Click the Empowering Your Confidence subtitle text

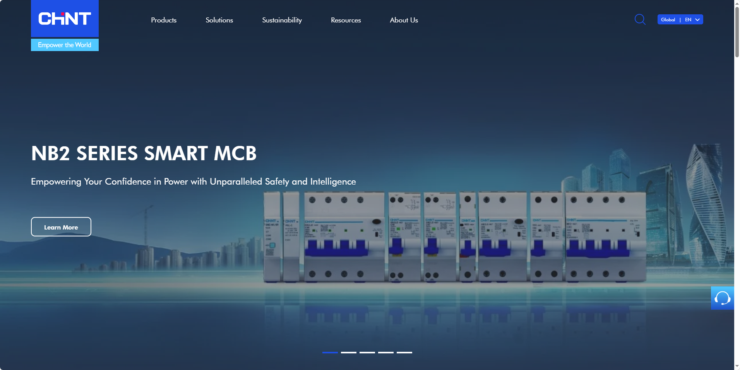tap(194, 182)
